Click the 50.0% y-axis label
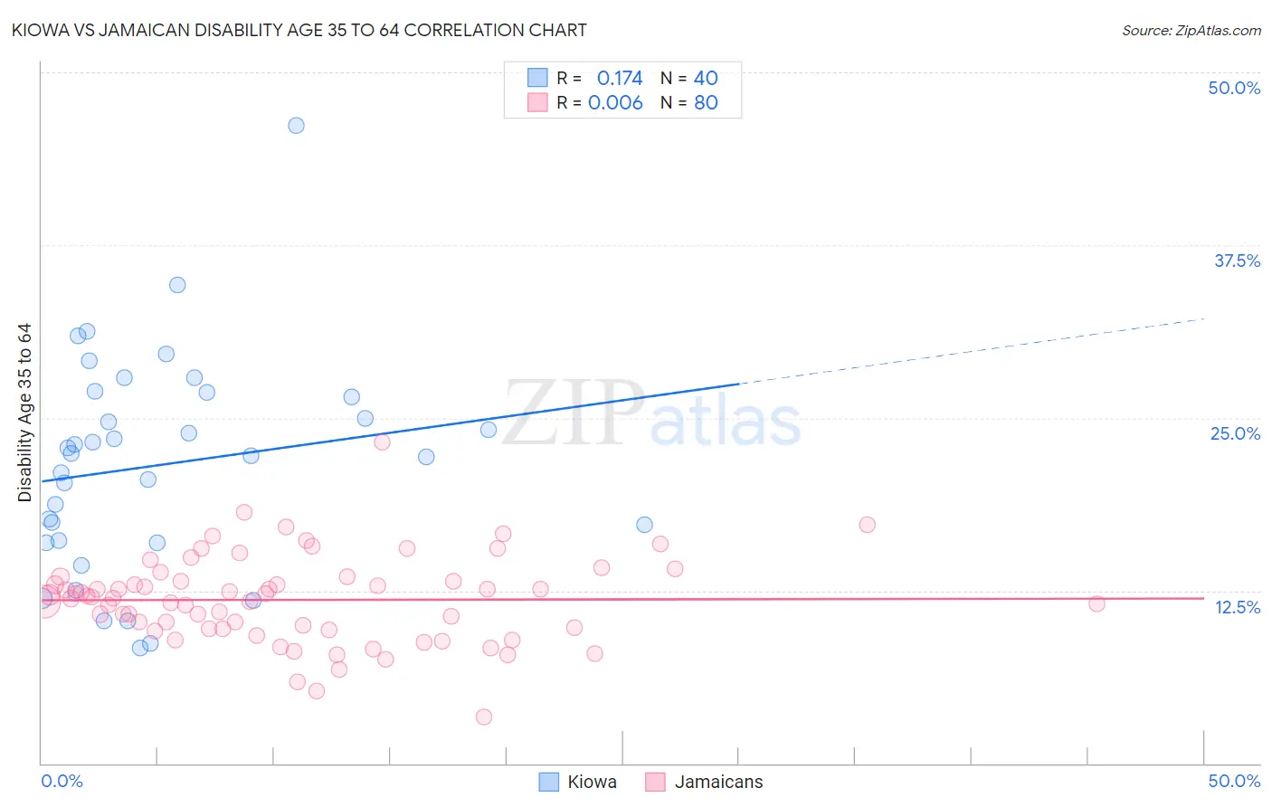Screen dimensions: 1272x807 coord(1234,88)
